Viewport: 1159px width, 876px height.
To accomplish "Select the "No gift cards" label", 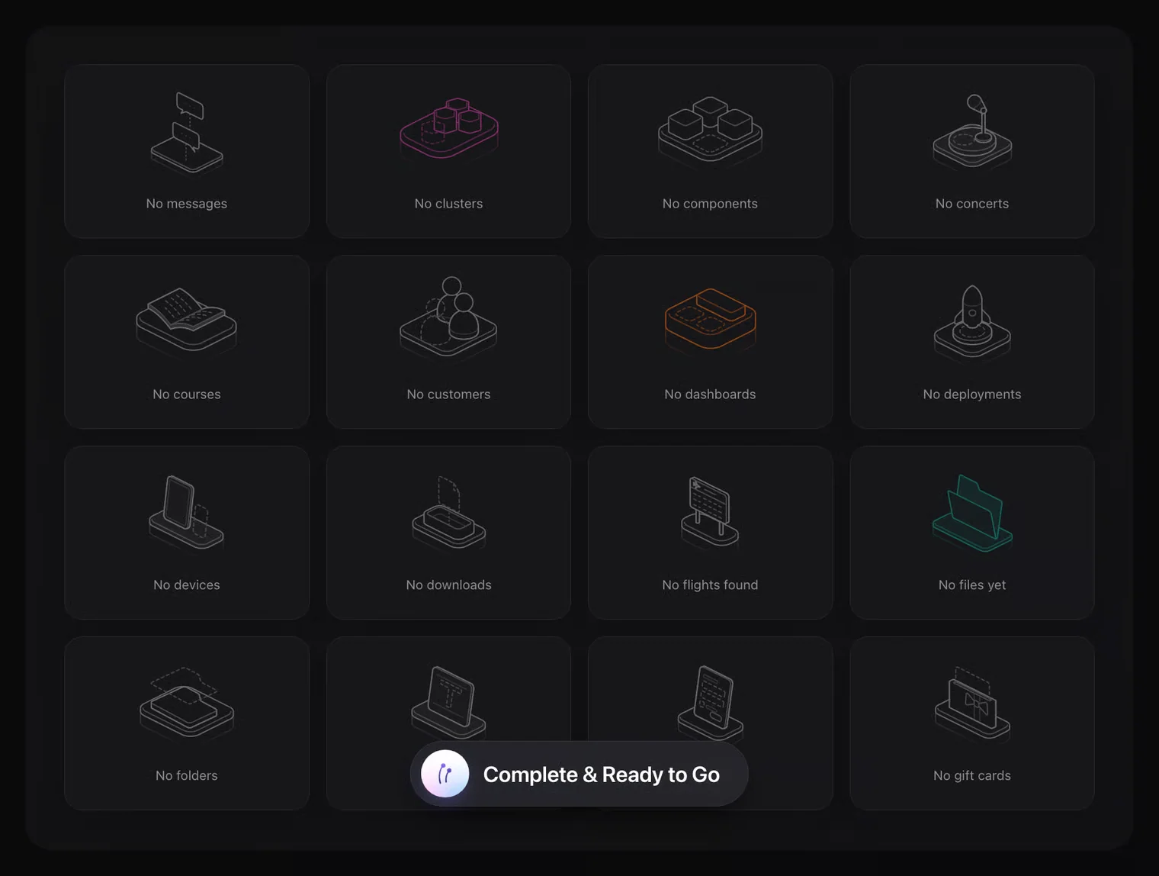I will [x=972, y=776].
